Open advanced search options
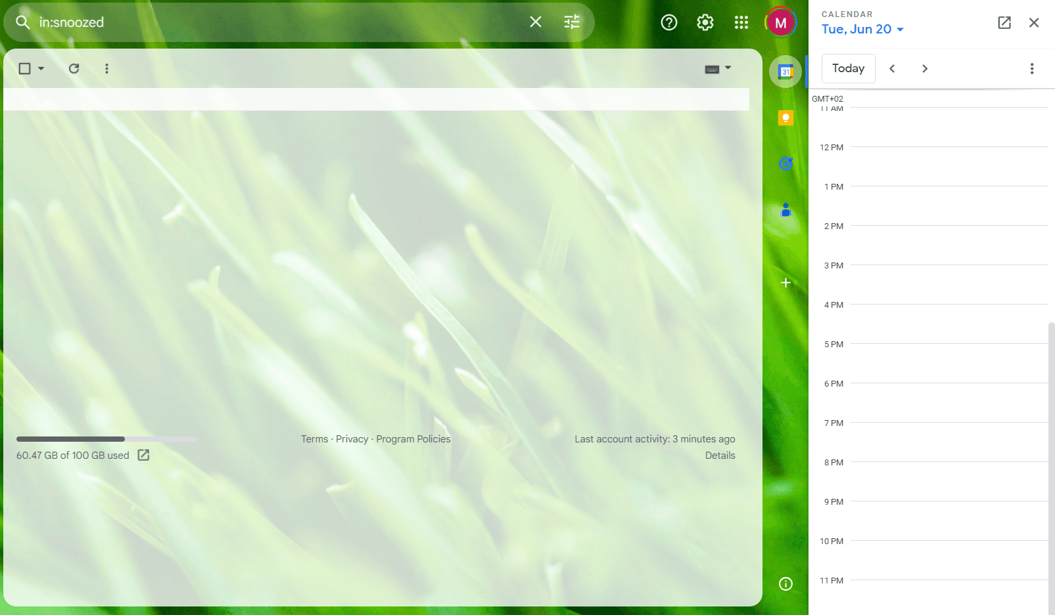This screenshot has width=1055, height=615. [x=571, y=22]
